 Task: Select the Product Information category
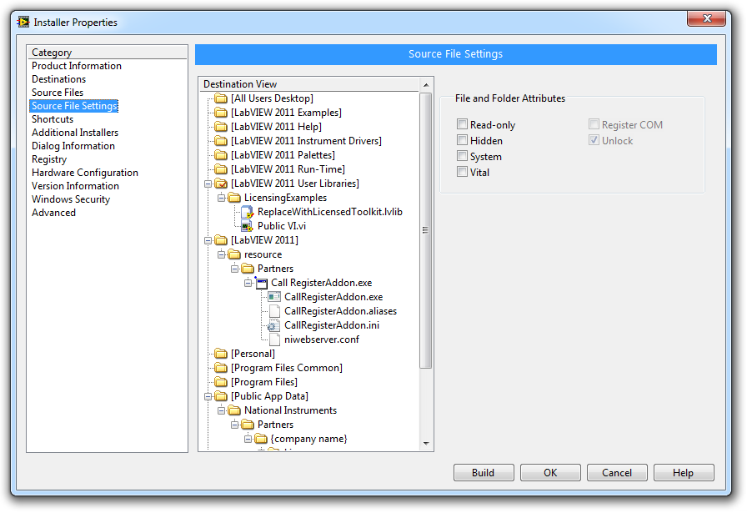click(77, 66)
